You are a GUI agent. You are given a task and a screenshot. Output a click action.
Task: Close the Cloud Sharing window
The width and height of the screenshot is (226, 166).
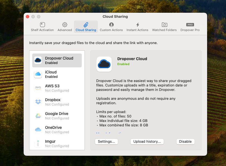click(x=28, y=17)
